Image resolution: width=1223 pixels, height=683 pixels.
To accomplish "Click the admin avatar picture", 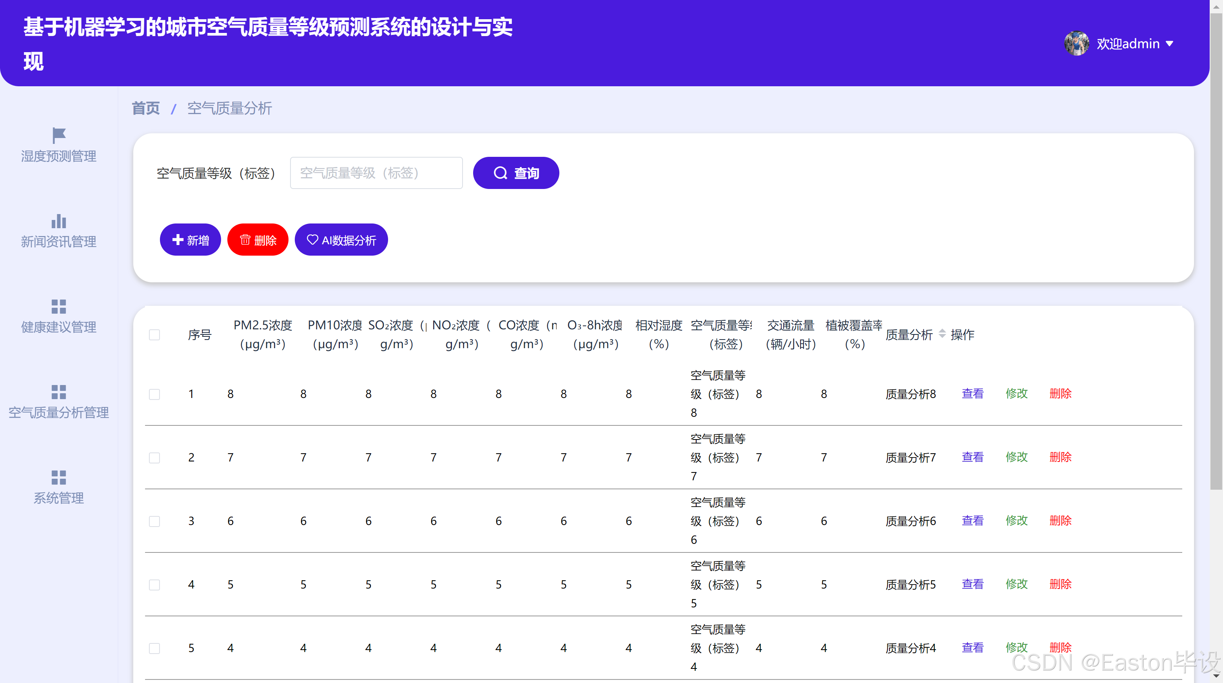I will point(1076,43).
